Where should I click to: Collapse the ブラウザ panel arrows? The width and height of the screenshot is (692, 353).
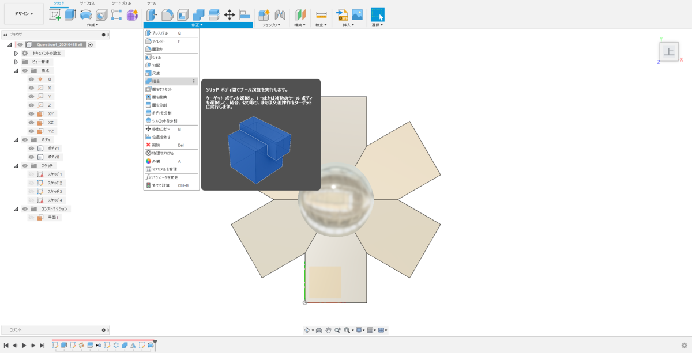pyautogui.click(x=5, y=35)
